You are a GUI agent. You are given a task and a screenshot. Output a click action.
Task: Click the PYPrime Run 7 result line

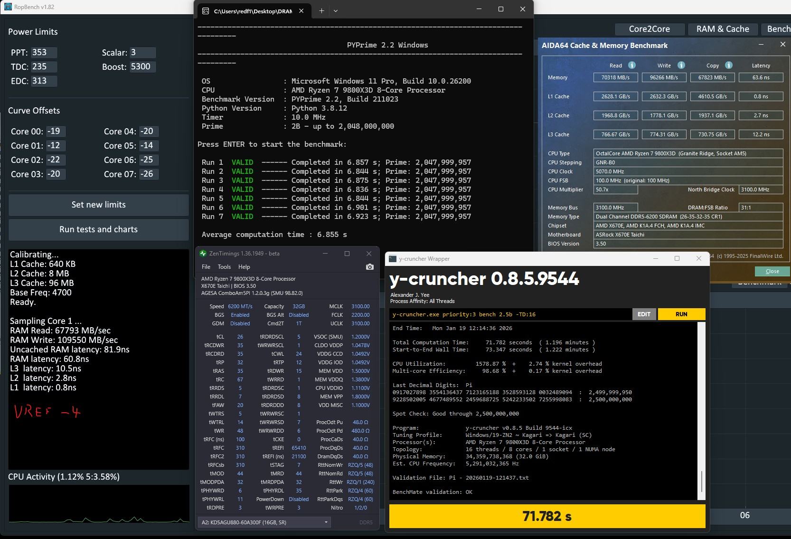(x=337, y=217)
